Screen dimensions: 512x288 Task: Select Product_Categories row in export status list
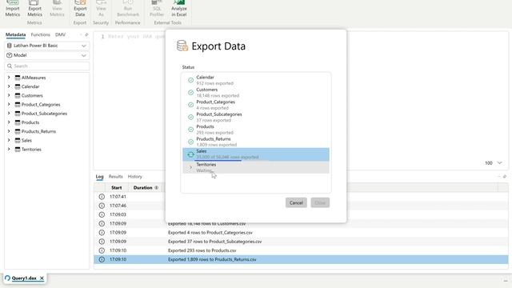coord(256,105)
